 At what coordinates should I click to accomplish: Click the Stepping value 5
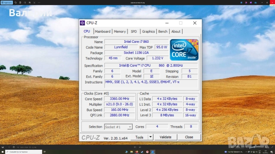coord(189,71)
